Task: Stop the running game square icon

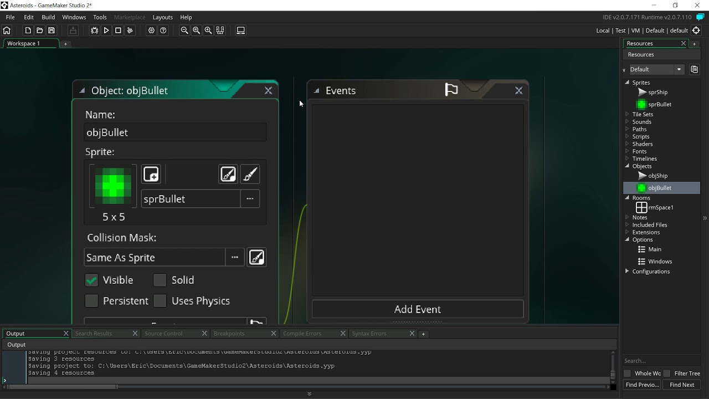Action: 118,30
